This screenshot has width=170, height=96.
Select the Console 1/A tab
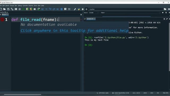(91, 19)
